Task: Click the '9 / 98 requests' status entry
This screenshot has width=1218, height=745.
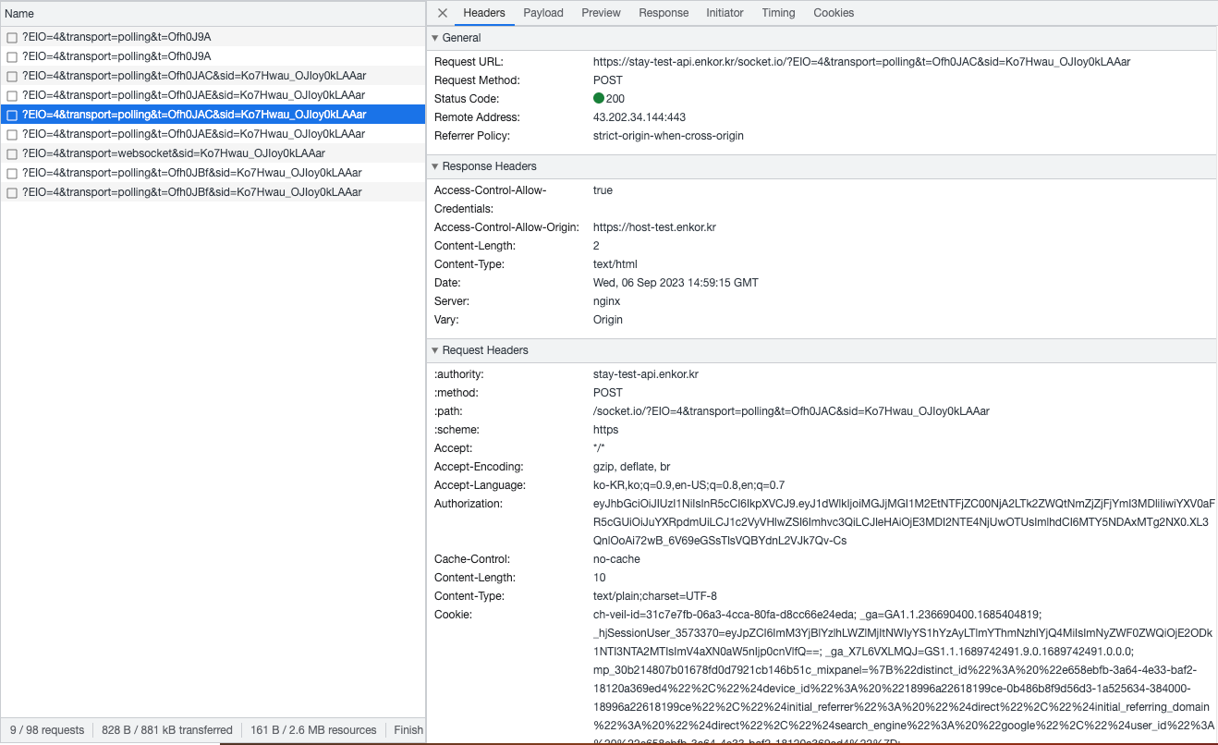Action: point(46,730)
